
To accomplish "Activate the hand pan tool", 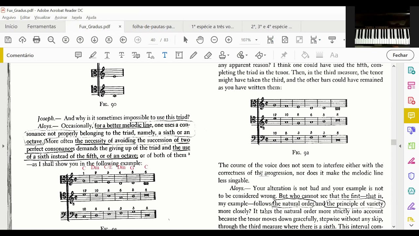I will (200, 40).
